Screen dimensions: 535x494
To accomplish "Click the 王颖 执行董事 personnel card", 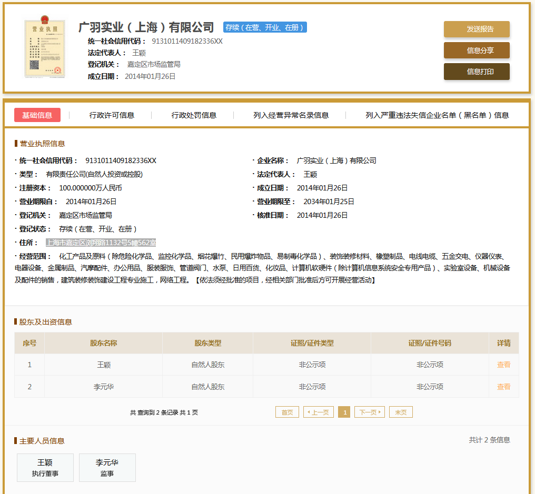I will (x=45, y=468).
